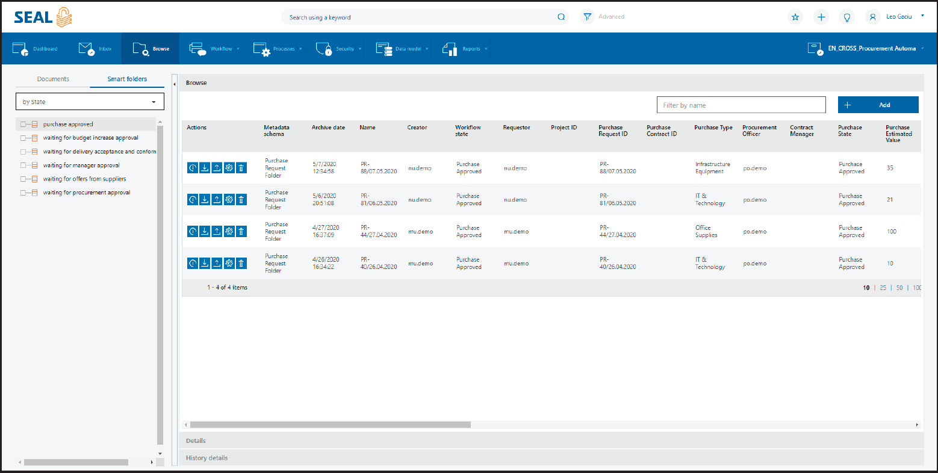This screenshot has width=938, height=473.
Task: Open the 'by State' dropdown
Action: (89, 102)
